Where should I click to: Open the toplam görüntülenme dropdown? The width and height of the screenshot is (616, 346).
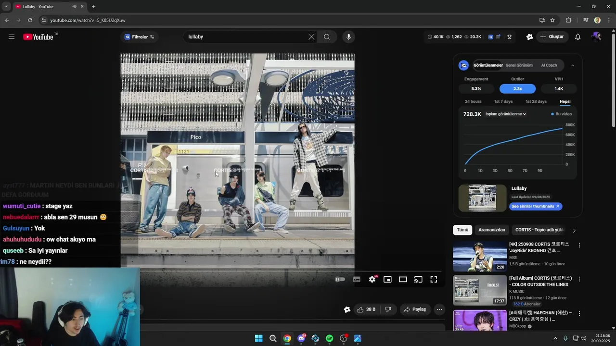click(506, 114)
